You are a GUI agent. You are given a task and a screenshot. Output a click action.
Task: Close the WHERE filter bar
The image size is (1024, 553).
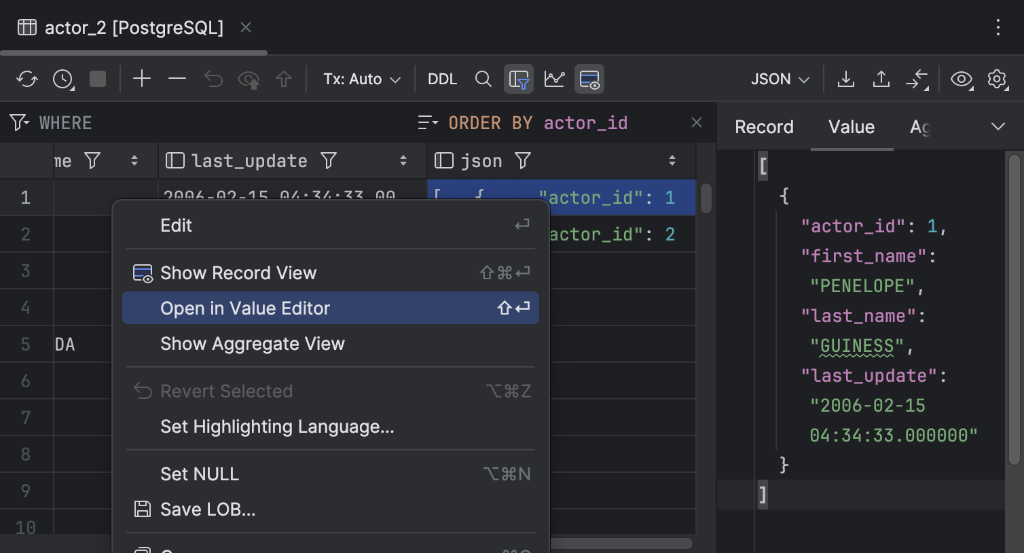(x=697, y=122)
